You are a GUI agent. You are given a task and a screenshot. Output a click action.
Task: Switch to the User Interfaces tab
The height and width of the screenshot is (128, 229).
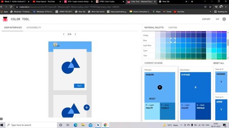[13, 28]
